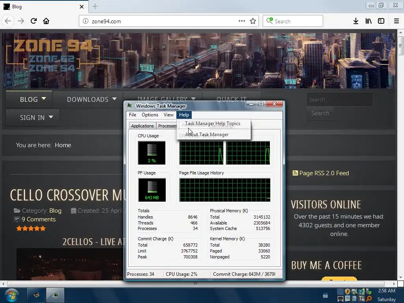Click the PF Usage 643 MB meter
Screen dimensions: 404x303
click(152, 190)
